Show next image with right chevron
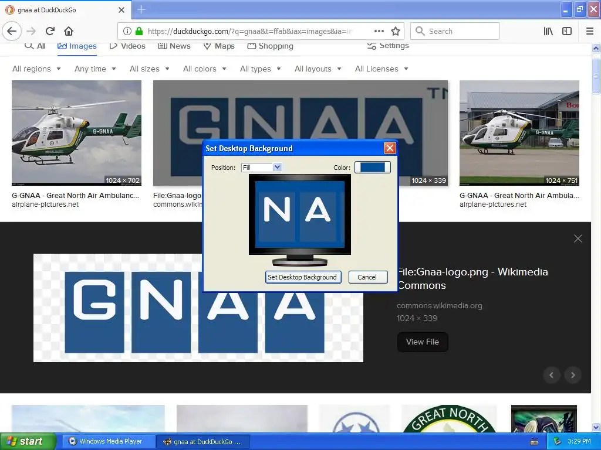601x450 pixels. [573, 375]
